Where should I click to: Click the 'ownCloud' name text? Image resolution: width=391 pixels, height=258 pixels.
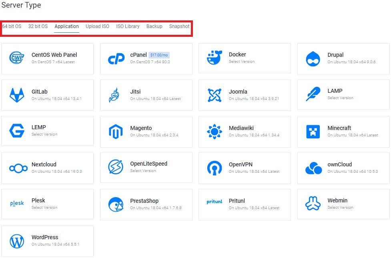340,164
